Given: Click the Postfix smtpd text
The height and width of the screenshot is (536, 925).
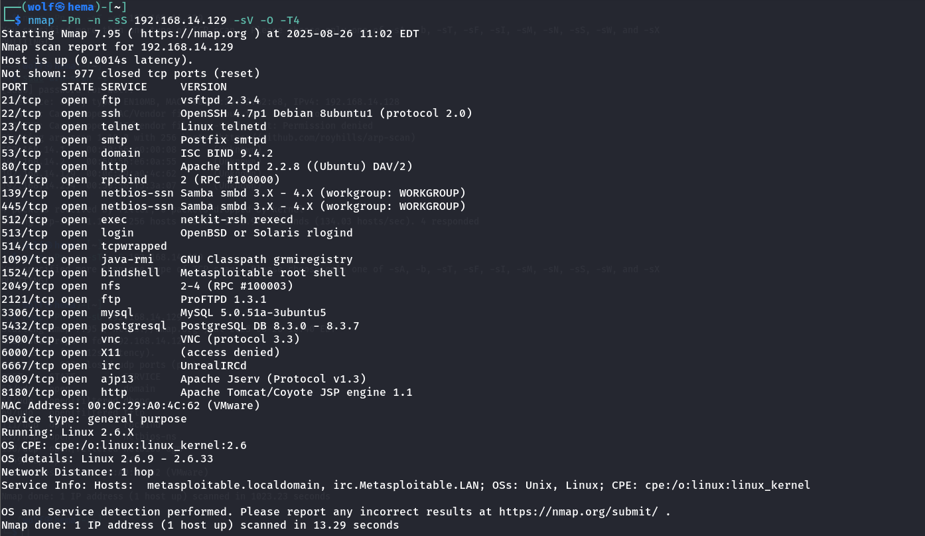Looking at the screenshot, I should click(224, 139).
